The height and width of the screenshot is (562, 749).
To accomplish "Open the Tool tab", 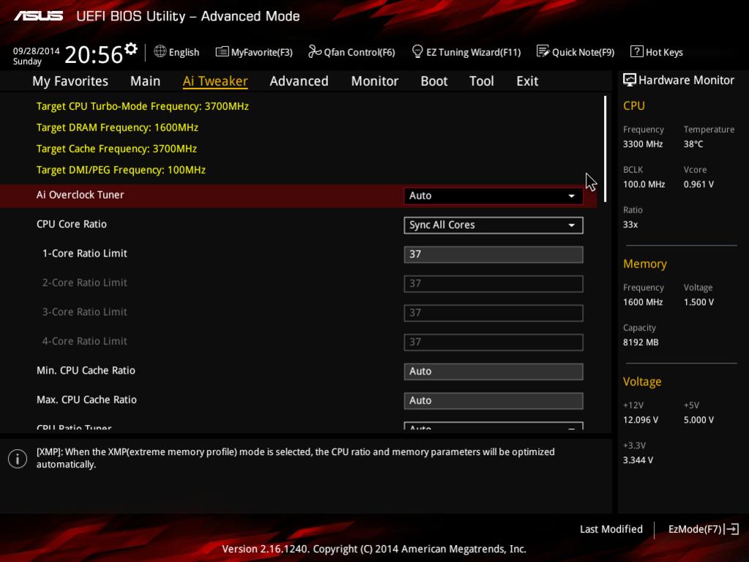I will 482,81.
